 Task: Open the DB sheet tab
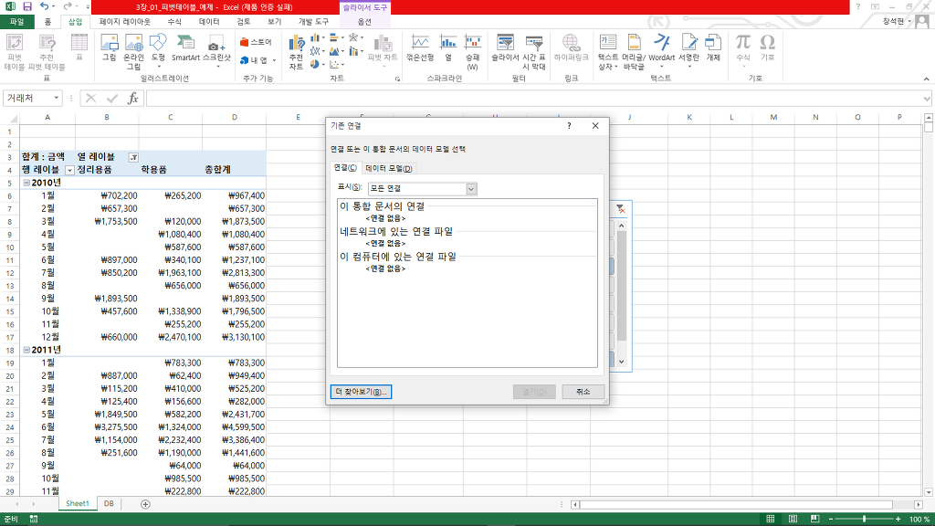[109, 504]
